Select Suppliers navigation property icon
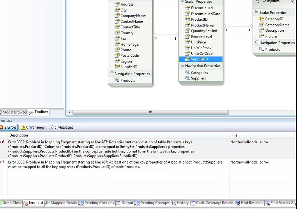The image size is (297, 209). (x=187, y=78)
